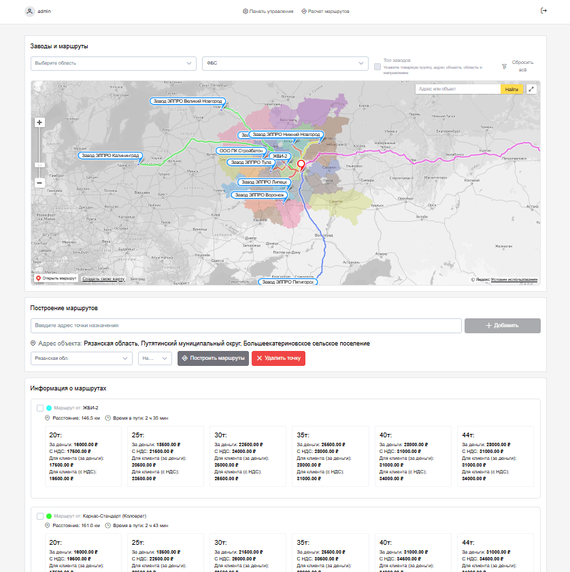This screenshot has width=570, height=572.
Task: Check the ЖБИ-2 route checkbox
Action: tap(40, 408)
